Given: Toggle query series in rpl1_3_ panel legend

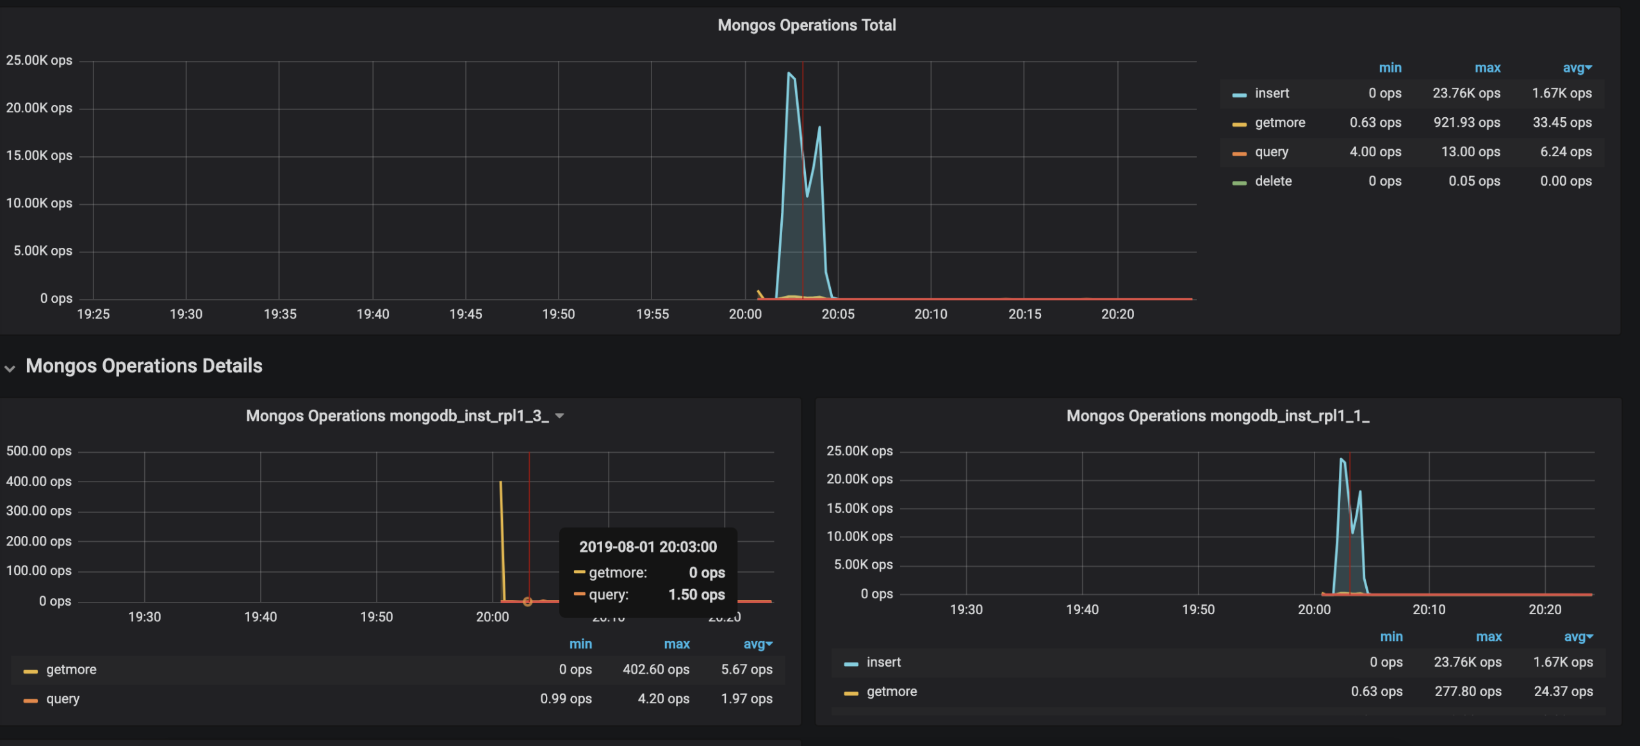Looking at the screenshot, I should click(x=63, y=699).
